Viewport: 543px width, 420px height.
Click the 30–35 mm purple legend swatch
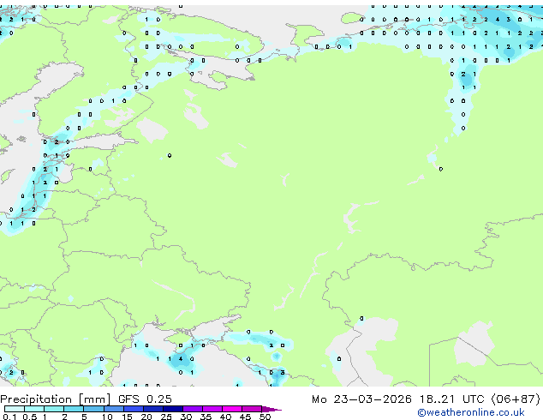[193, 409]
